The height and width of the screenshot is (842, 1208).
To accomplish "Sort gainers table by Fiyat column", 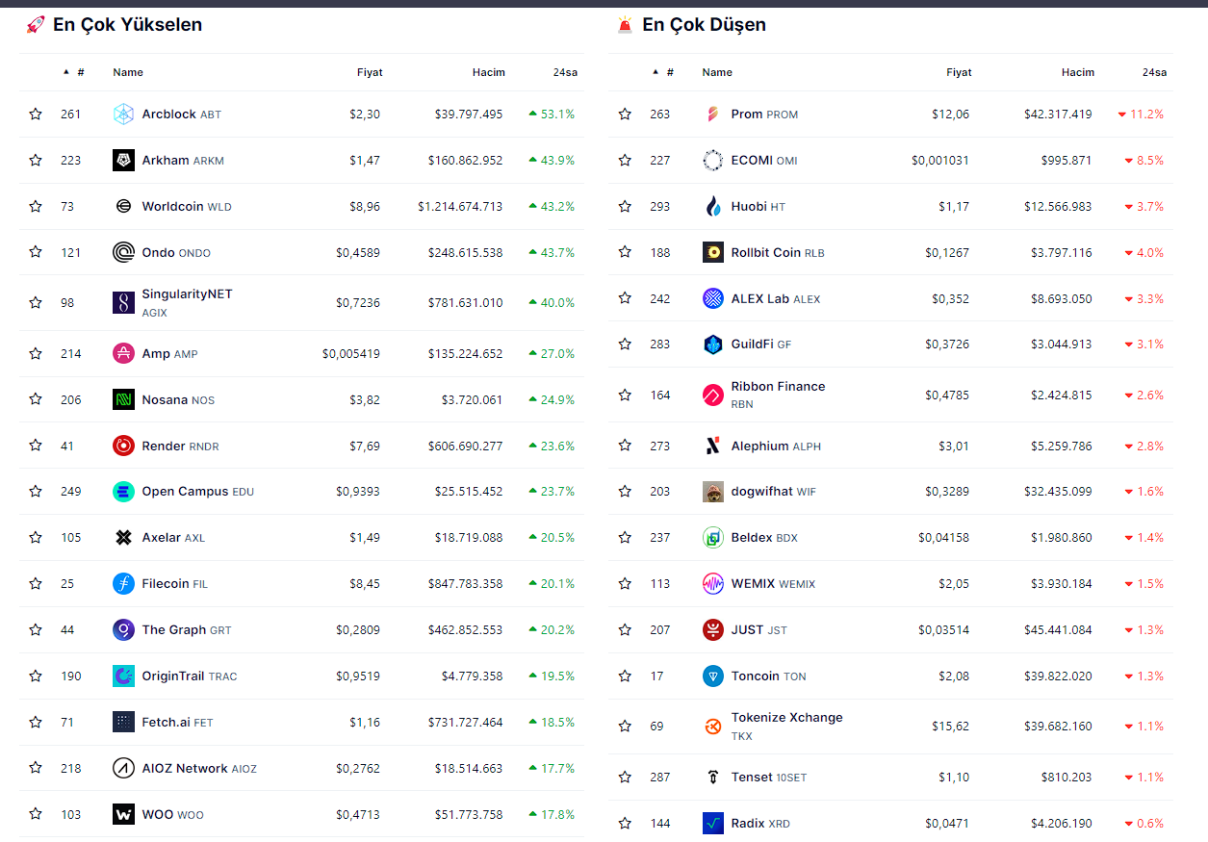I will 370,72.
